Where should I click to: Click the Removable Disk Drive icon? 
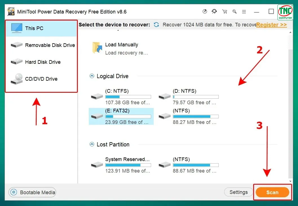(17, 45)
